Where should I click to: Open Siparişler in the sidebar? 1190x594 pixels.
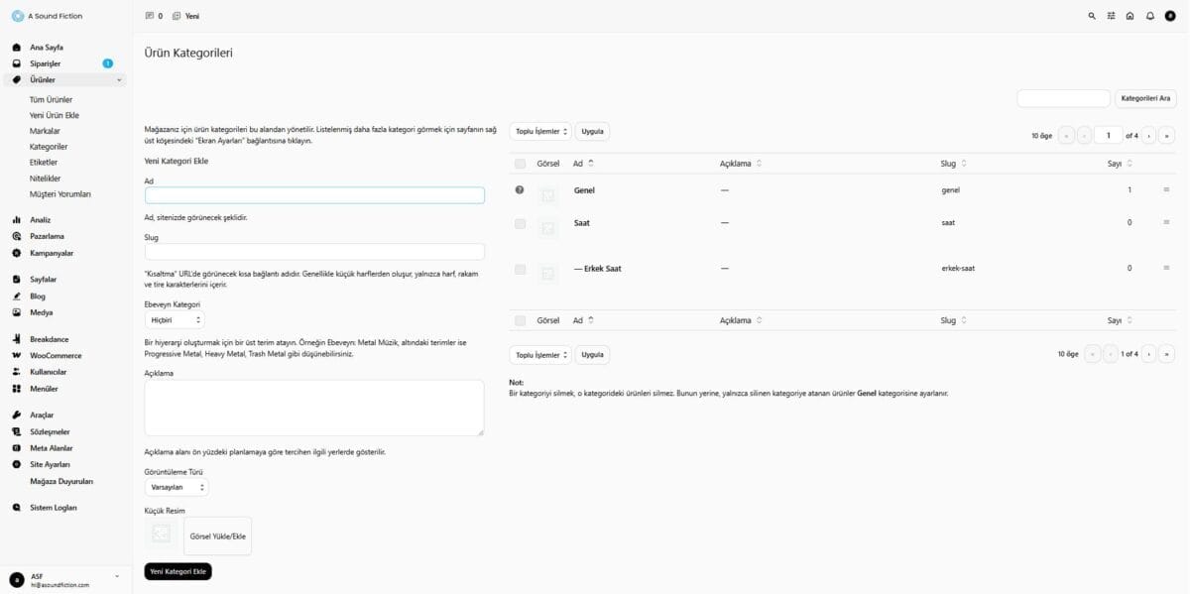46,63
